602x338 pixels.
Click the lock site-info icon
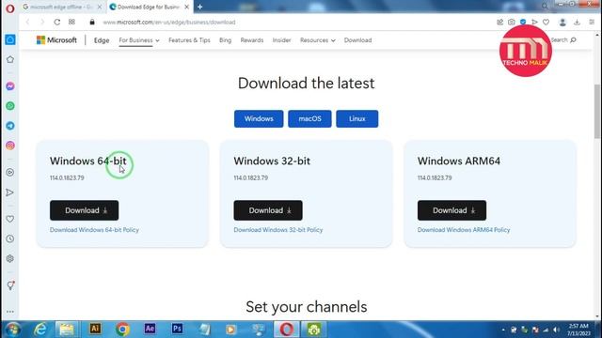tap(92, 23)
